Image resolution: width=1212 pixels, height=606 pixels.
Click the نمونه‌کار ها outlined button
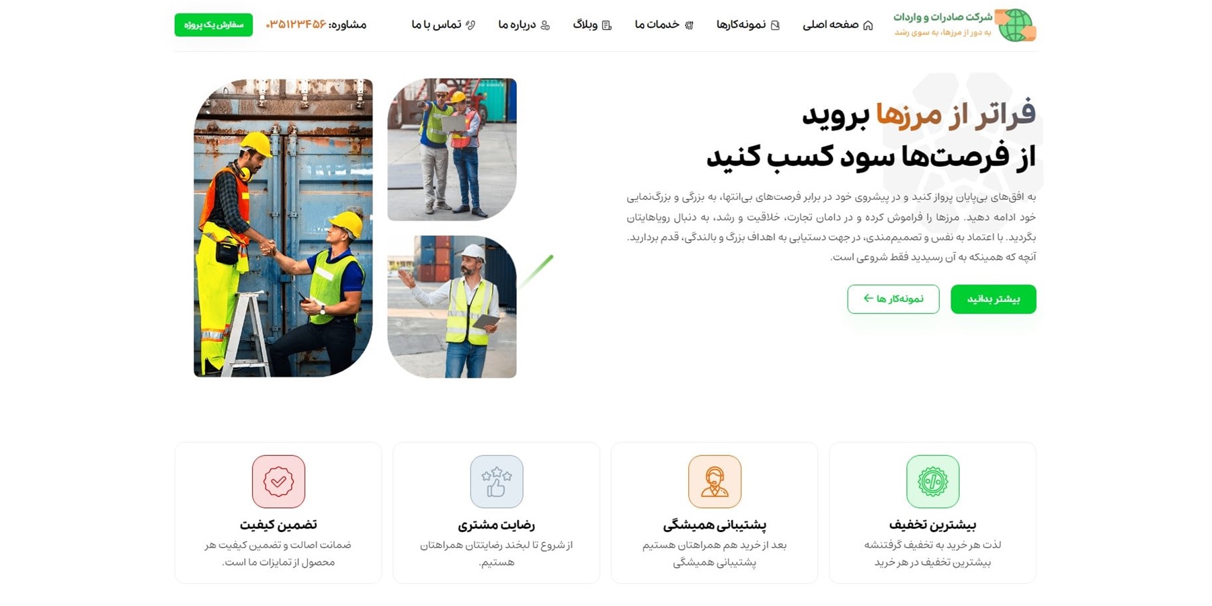893,299
